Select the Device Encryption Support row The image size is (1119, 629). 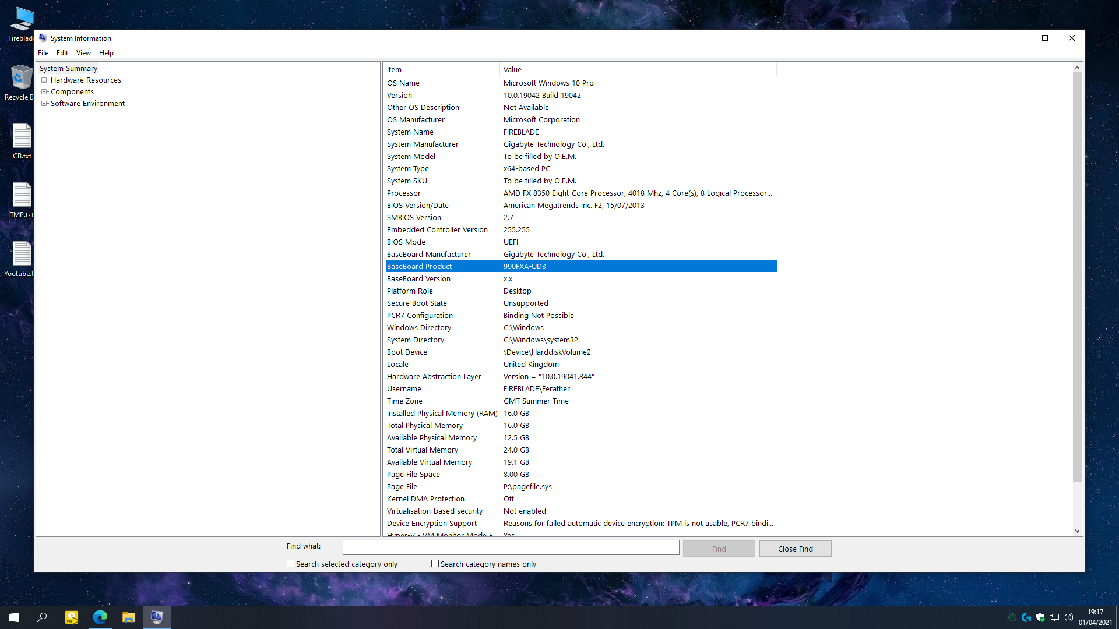pyautogui.click(x=581, y=524)
